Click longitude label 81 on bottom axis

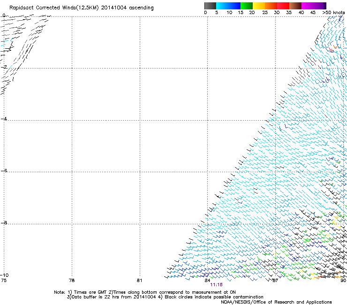139,281
